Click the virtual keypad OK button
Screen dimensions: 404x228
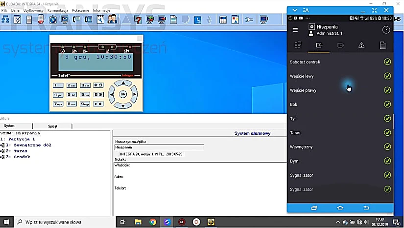pos(123,94)
